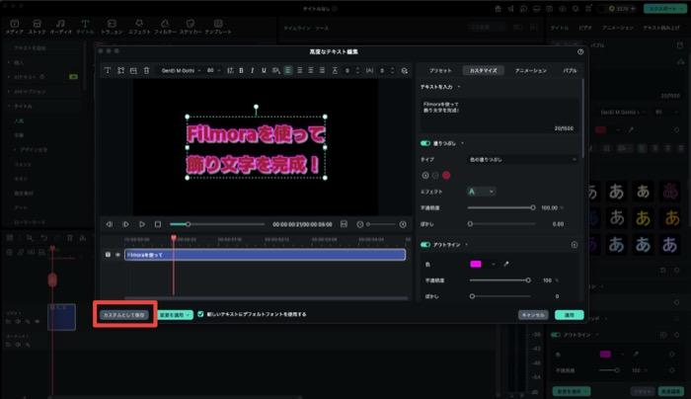This screenshot has height=399, width=691.
Task: Collapse the text input section
Action: [459, 87]
